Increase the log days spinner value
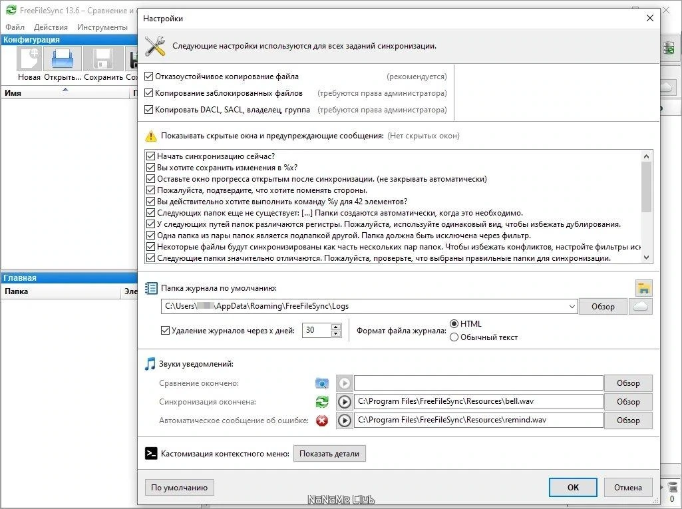Image resolution: width=682 pixels, height=509 pixels. tap(336, 327)
